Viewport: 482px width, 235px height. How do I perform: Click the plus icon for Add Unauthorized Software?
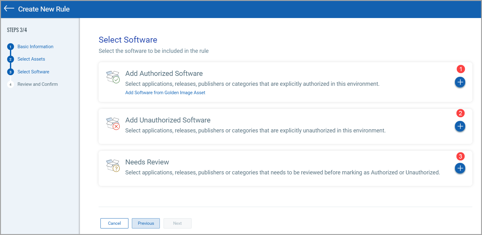[x=460, y=126]
